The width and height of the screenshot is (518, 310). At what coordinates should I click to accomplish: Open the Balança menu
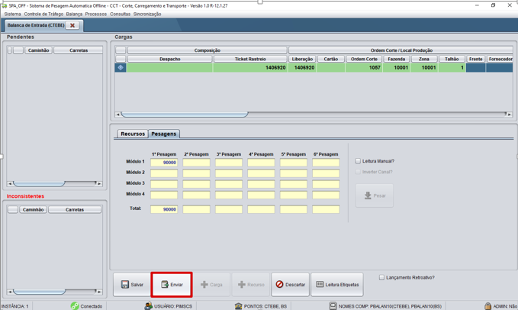74,15
